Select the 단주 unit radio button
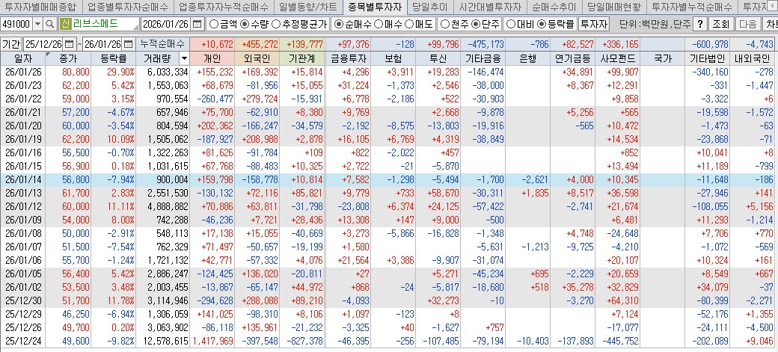This screenshot has width=778, height=352. (x=475, y=24)
